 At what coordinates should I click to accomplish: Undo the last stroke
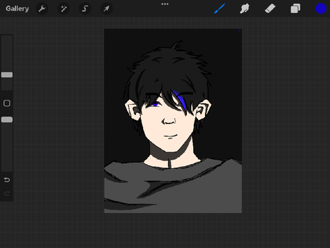[x=7, y=180]
